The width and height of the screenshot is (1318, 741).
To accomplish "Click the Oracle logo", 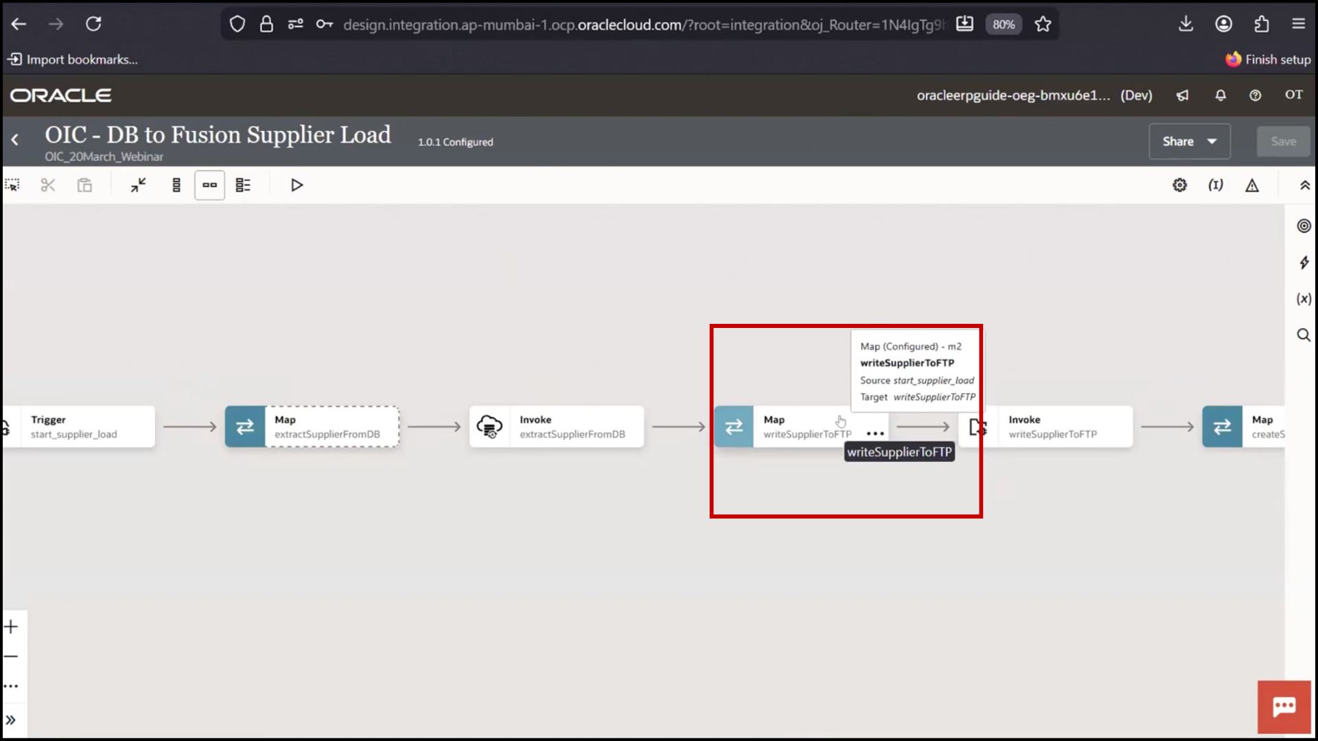I will pyautogui.click(x=60, y=95).
